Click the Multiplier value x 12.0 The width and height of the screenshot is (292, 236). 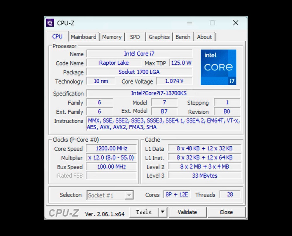pos(111,158)
